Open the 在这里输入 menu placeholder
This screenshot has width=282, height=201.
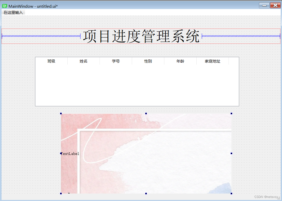(13, 12)
